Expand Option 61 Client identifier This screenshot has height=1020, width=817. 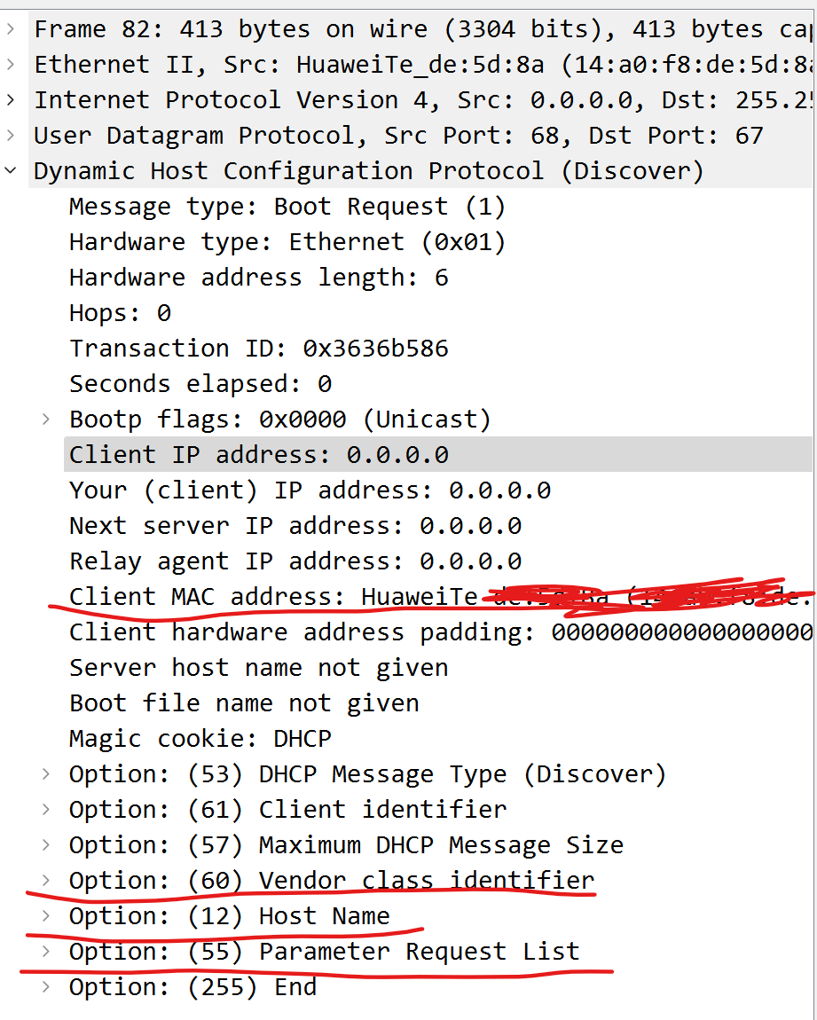point(46,810)
